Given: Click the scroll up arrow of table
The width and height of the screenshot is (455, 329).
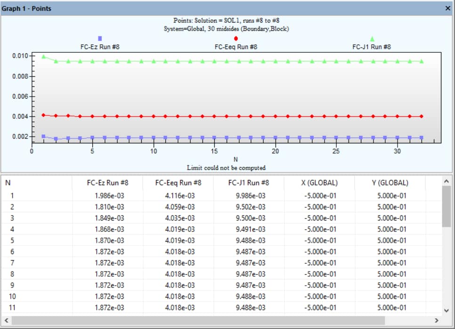Looking at the screenshot, I should (447, 181).
